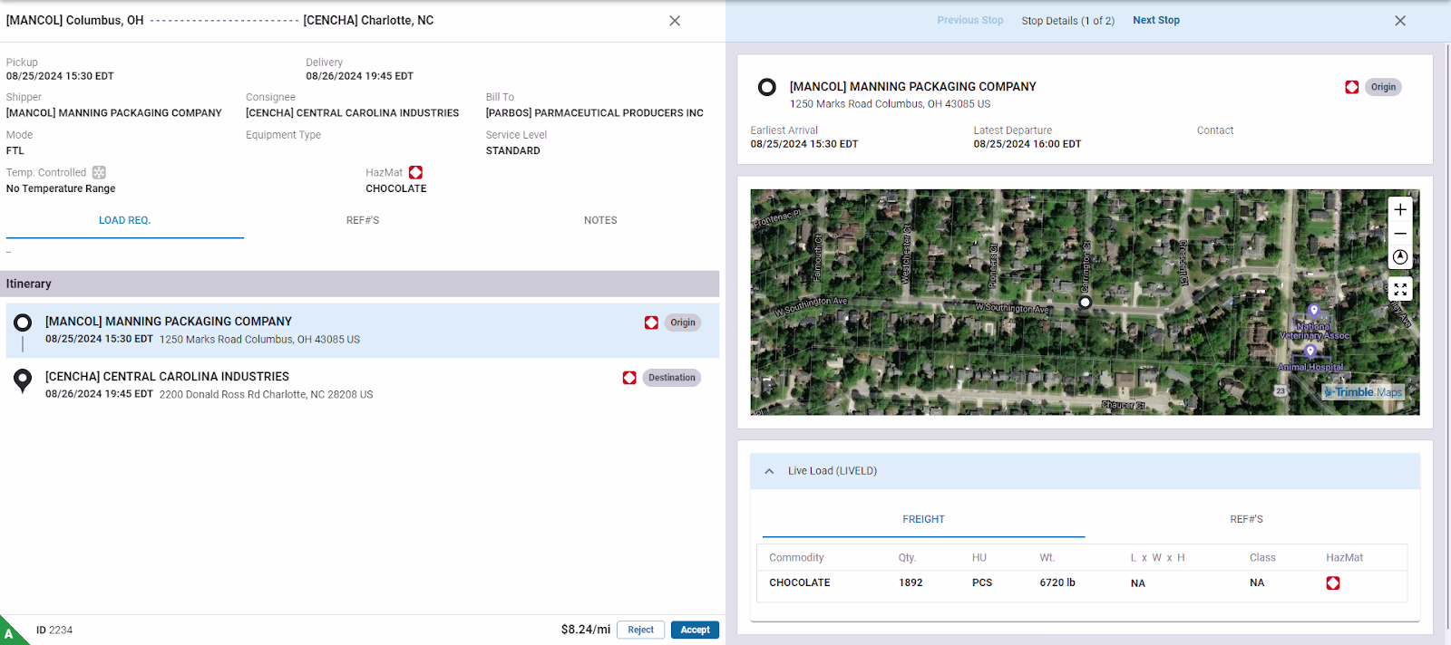1451x645 pixels.
Task: Switch to the NOTES tab
Action: coord(599,220)
